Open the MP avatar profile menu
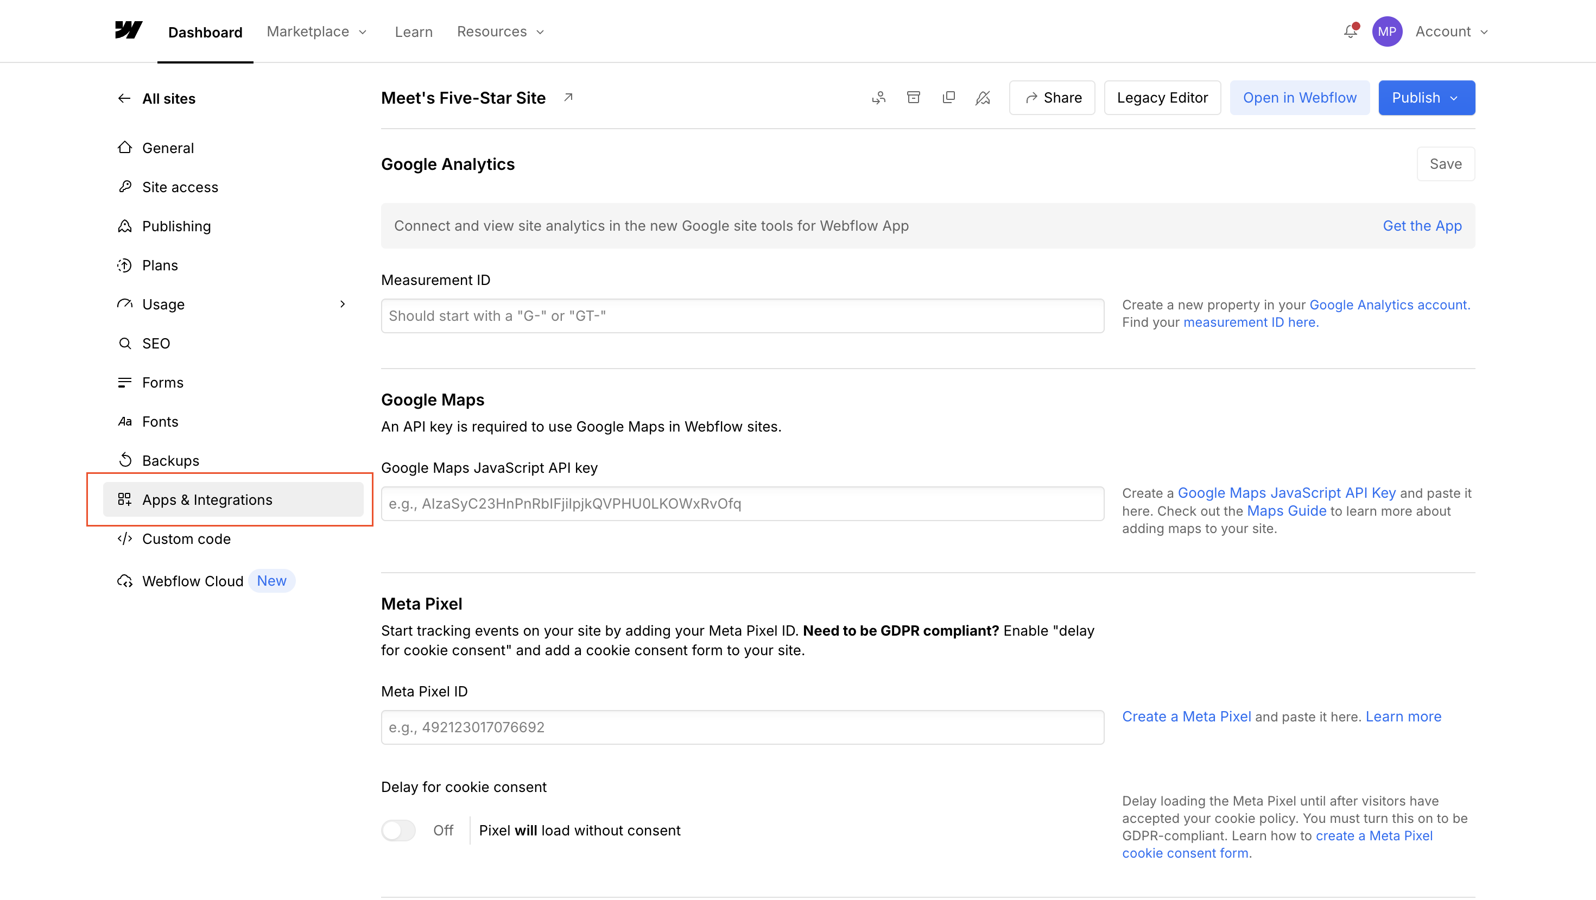 click(x=1388, y=31)
